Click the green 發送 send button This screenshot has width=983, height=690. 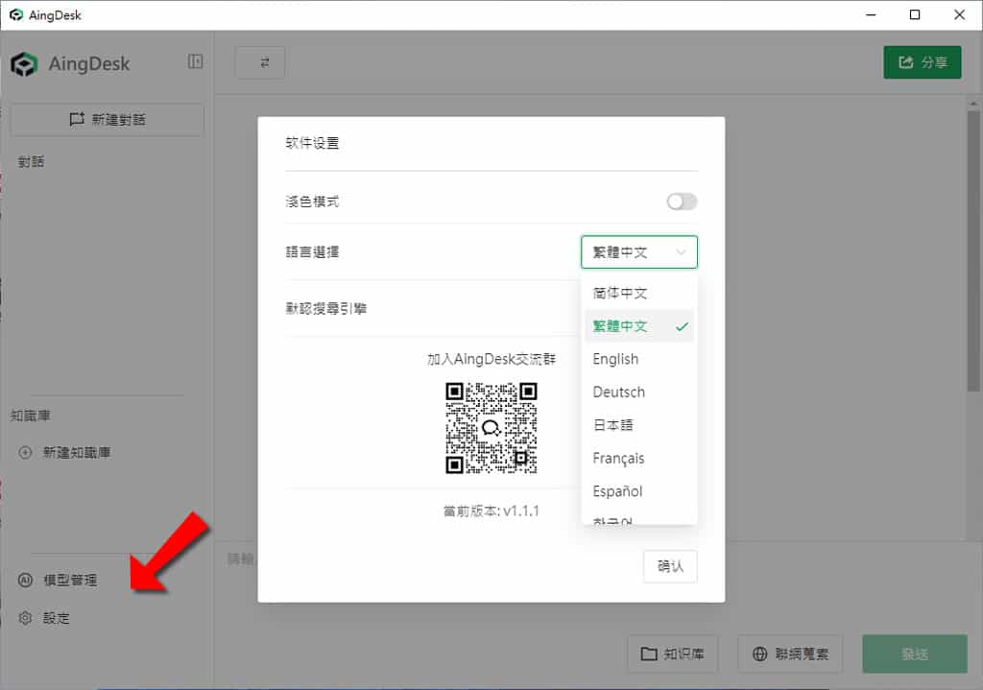coord(915,654)
